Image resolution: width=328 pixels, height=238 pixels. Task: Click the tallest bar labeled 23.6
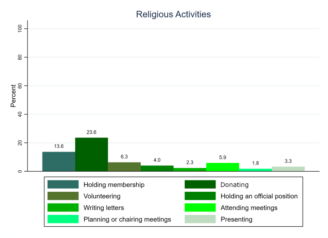pyautogui.click(x=92, y=155)
